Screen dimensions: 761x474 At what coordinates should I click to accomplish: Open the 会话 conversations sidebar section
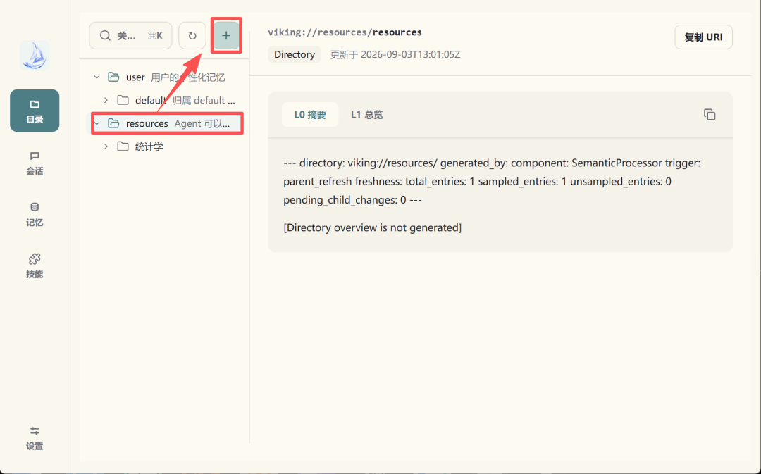click(35, 163)
